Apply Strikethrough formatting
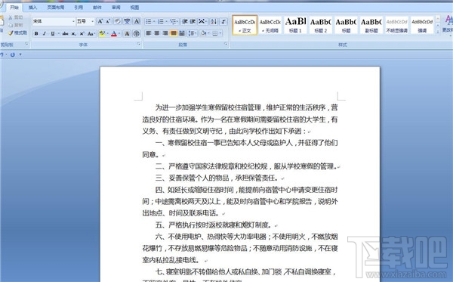Screen dimensions: 453x282 65,33
